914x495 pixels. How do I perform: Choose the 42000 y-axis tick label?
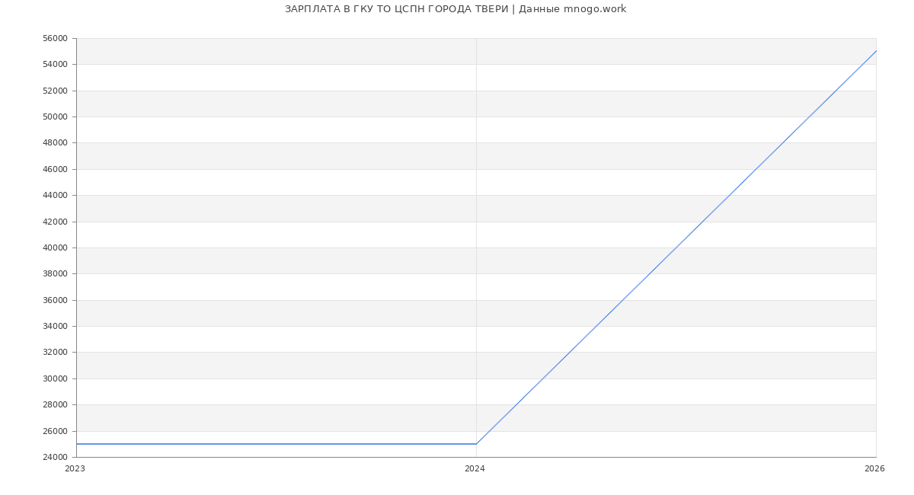click(x=56, y=222)
